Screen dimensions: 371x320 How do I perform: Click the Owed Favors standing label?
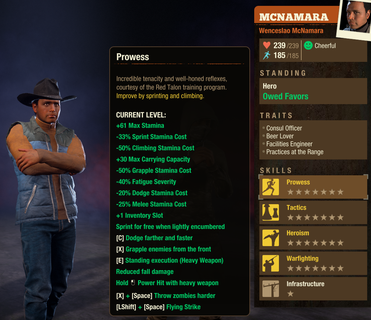[285, 96]
